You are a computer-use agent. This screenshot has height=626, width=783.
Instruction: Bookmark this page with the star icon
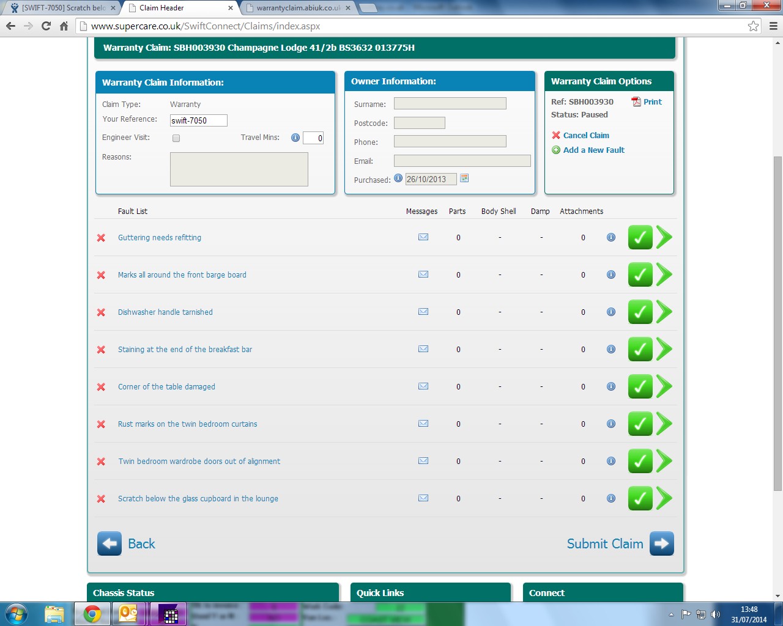(753, 26)
